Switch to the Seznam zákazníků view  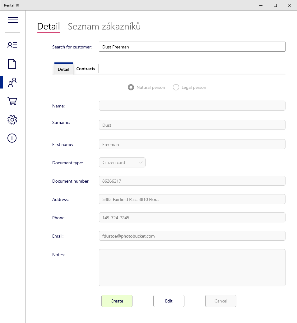point(104,27)
